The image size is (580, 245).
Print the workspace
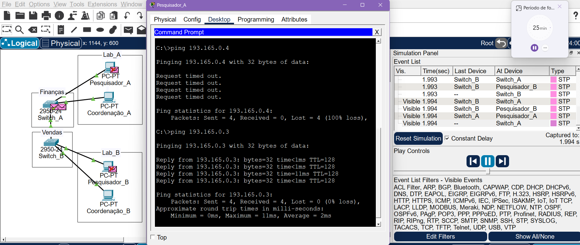pos(46,15)
